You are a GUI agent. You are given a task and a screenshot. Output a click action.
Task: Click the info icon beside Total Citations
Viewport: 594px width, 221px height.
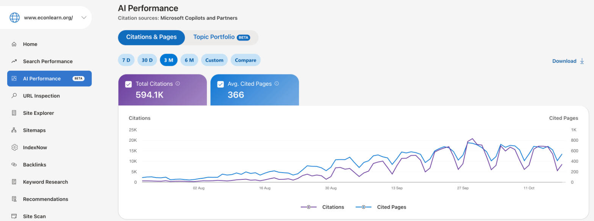(x=177, y=84)
